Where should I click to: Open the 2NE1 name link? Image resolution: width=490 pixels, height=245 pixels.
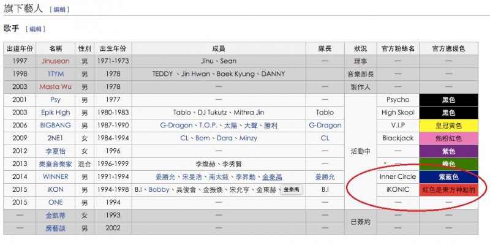tap(56, 138)
